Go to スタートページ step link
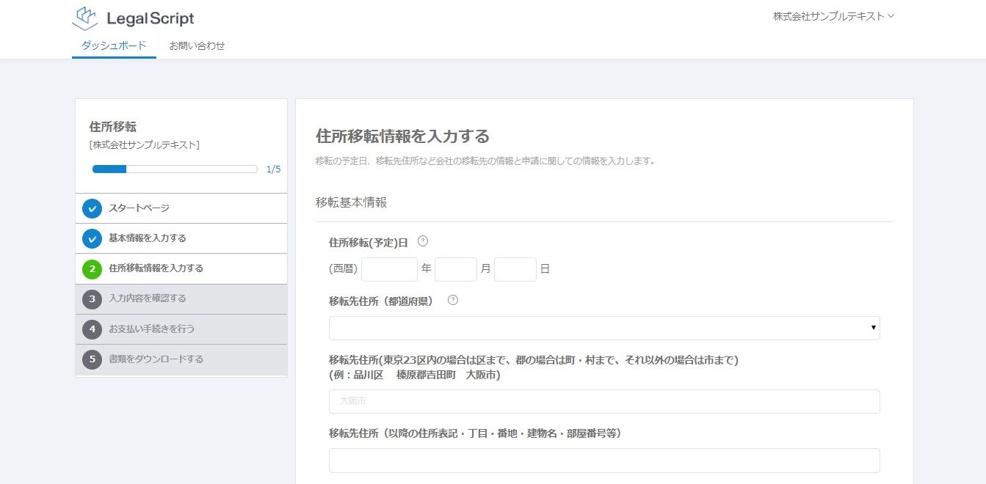The width and height of the screenshot is (986, 484). click(x=139, y=208)
